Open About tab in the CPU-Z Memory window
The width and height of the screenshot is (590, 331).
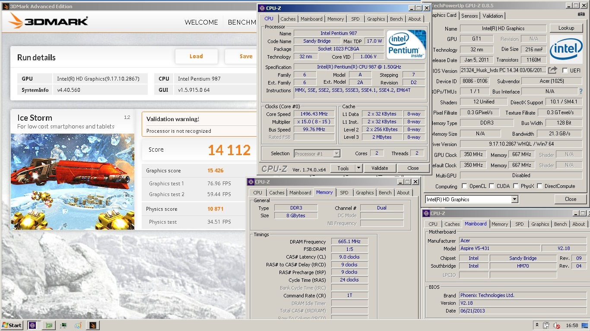[x=403, y=193]
